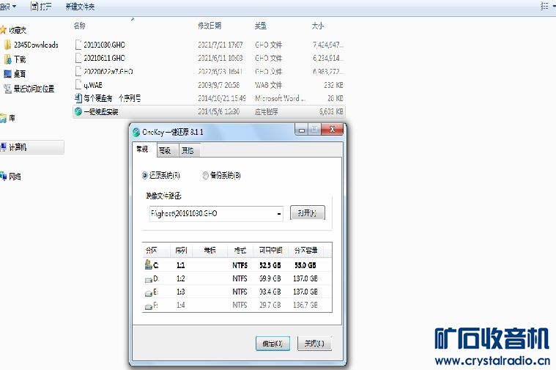Select the F: drive icon in partition list
This screenshot has height=370, width=556.
click(x=149, y=306)
